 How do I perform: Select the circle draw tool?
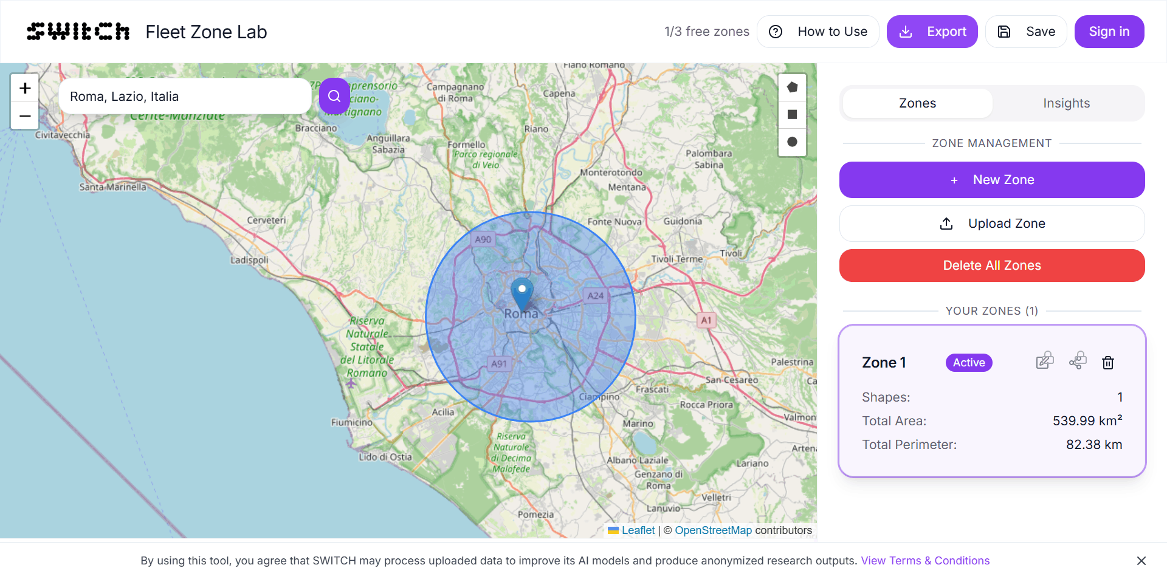pos(792,142)
